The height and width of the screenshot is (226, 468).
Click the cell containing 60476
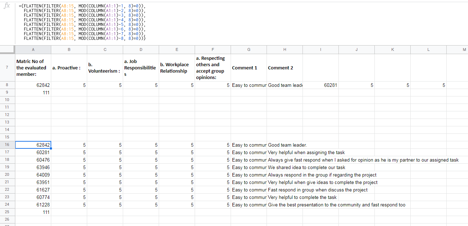tap(33, 160)
